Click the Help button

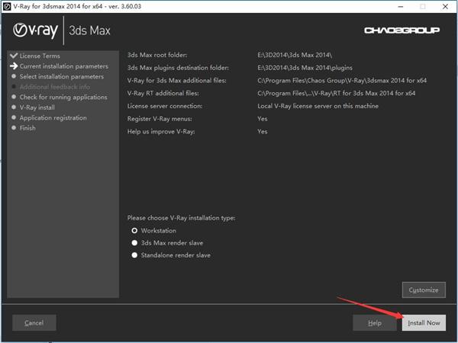click(x=375, y=322)
